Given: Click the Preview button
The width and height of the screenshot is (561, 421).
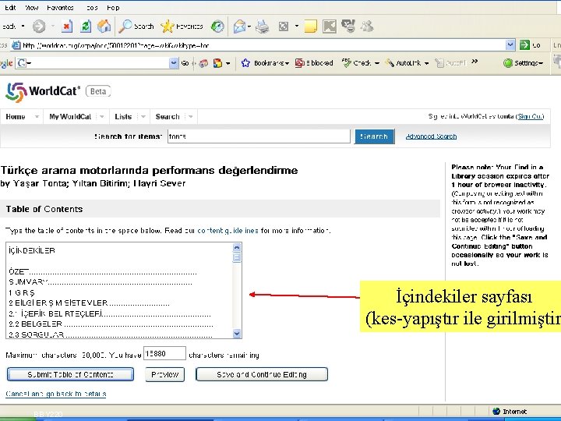Looking at the screenshot, I should (x=165, y=374).
